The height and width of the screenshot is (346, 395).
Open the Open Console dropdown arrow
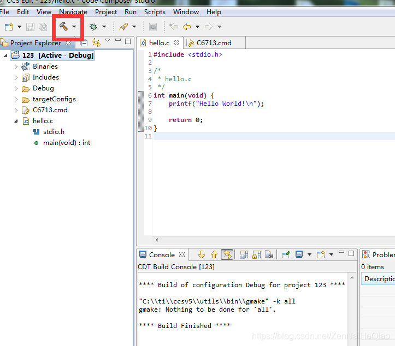pyautogui.click(x=332, y=254)
